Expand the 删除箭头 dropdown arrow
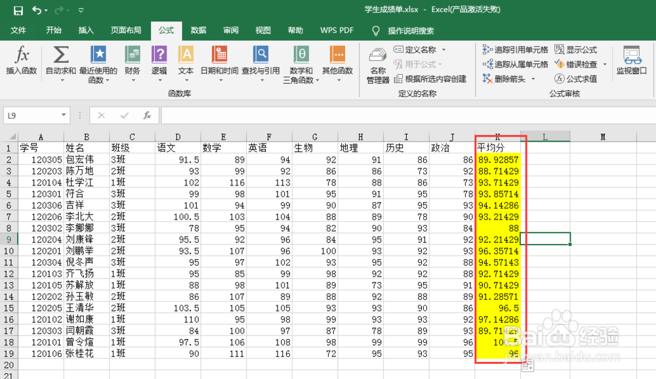 [x=533, y=79]
